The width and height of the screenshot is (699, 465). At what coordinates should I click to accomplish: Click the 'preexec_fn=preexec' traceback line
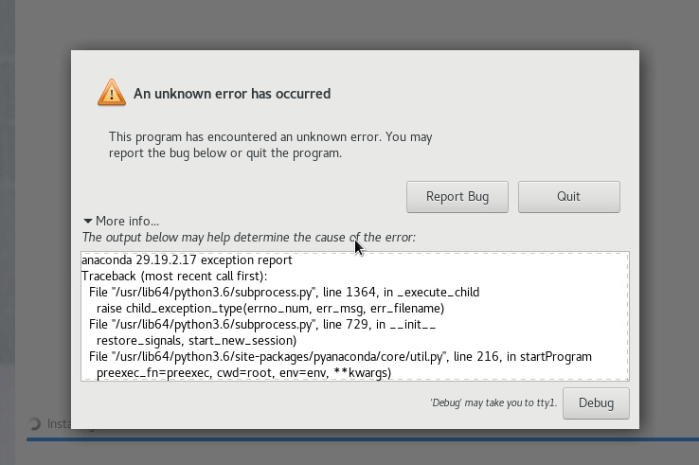(243, 373)
